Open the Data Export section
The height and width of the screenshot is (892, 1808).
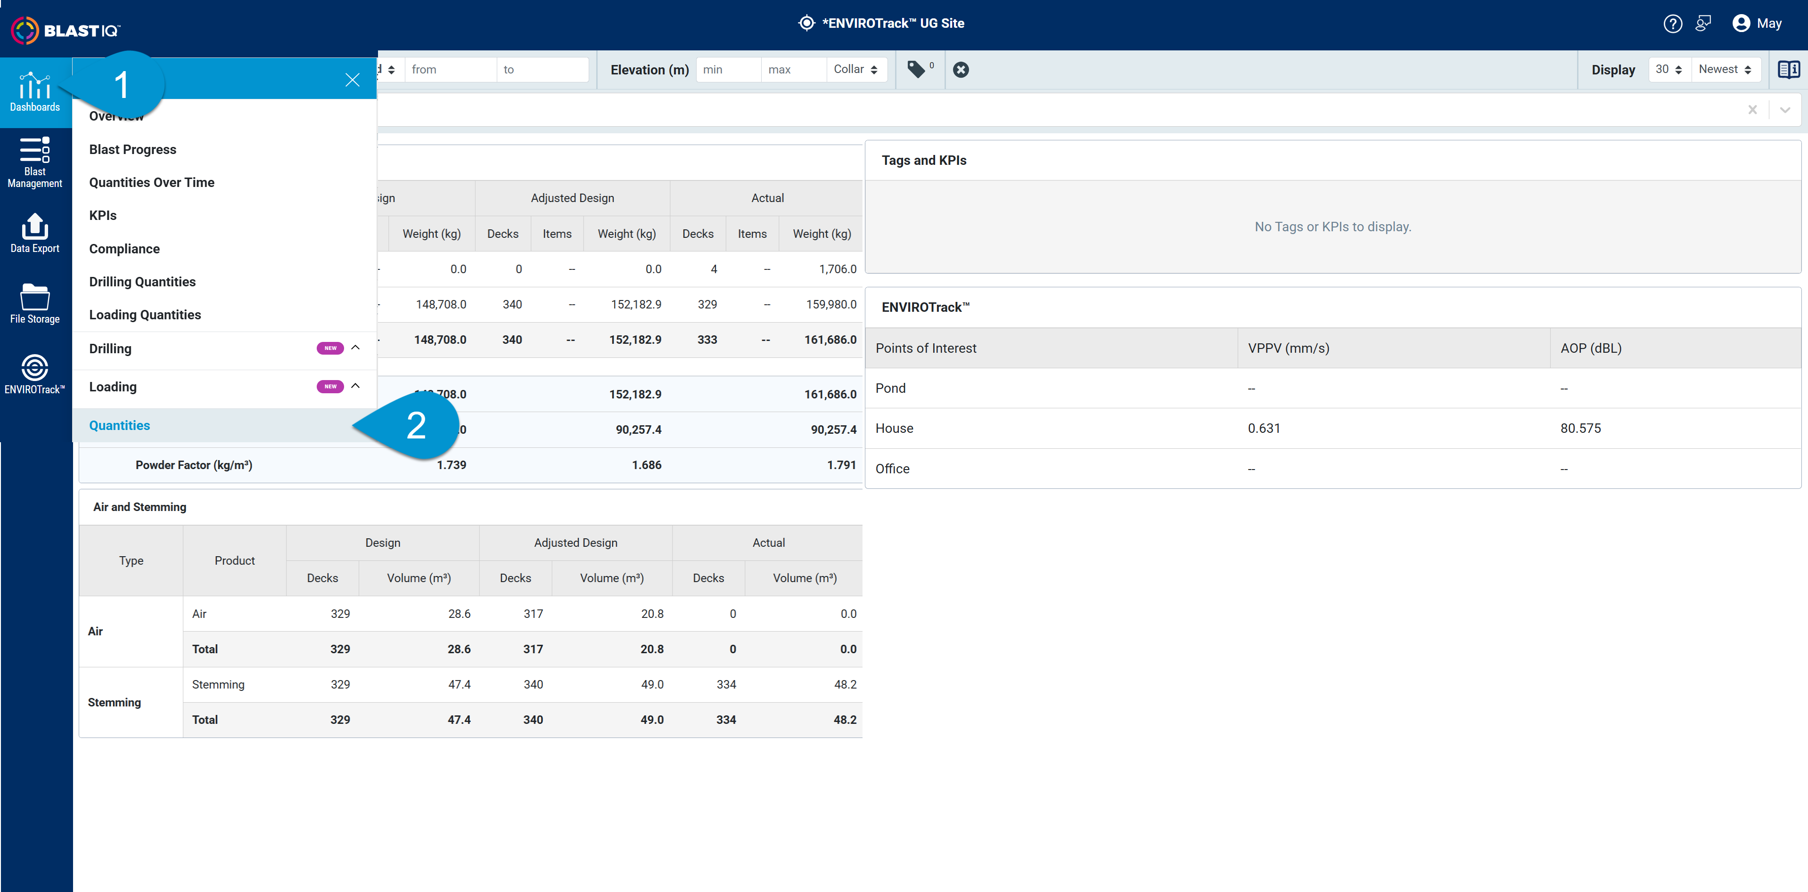click(x=35, y=234)
